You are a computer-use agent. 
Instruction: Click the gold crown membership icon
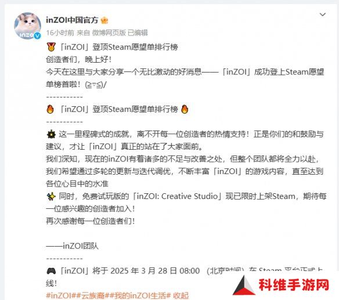point(104,20)
